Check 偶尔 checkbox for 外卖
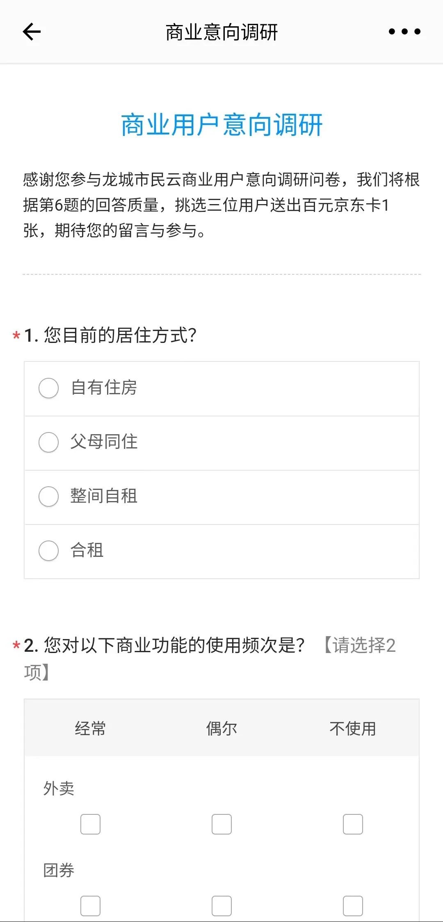Image resolution: width=443 pixels, height=922 pixels. tap(221, 824)
